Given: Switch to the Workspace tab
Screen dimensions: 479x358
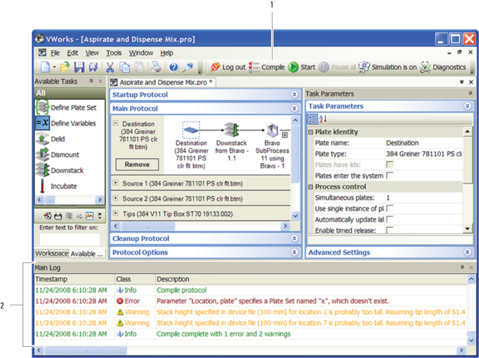Looking at the screenshot, I should point(51,254).
